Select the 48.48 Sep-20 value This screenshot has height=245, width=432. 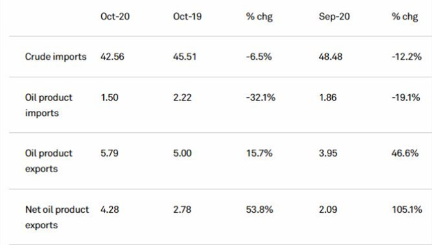(x=331, y=57)
